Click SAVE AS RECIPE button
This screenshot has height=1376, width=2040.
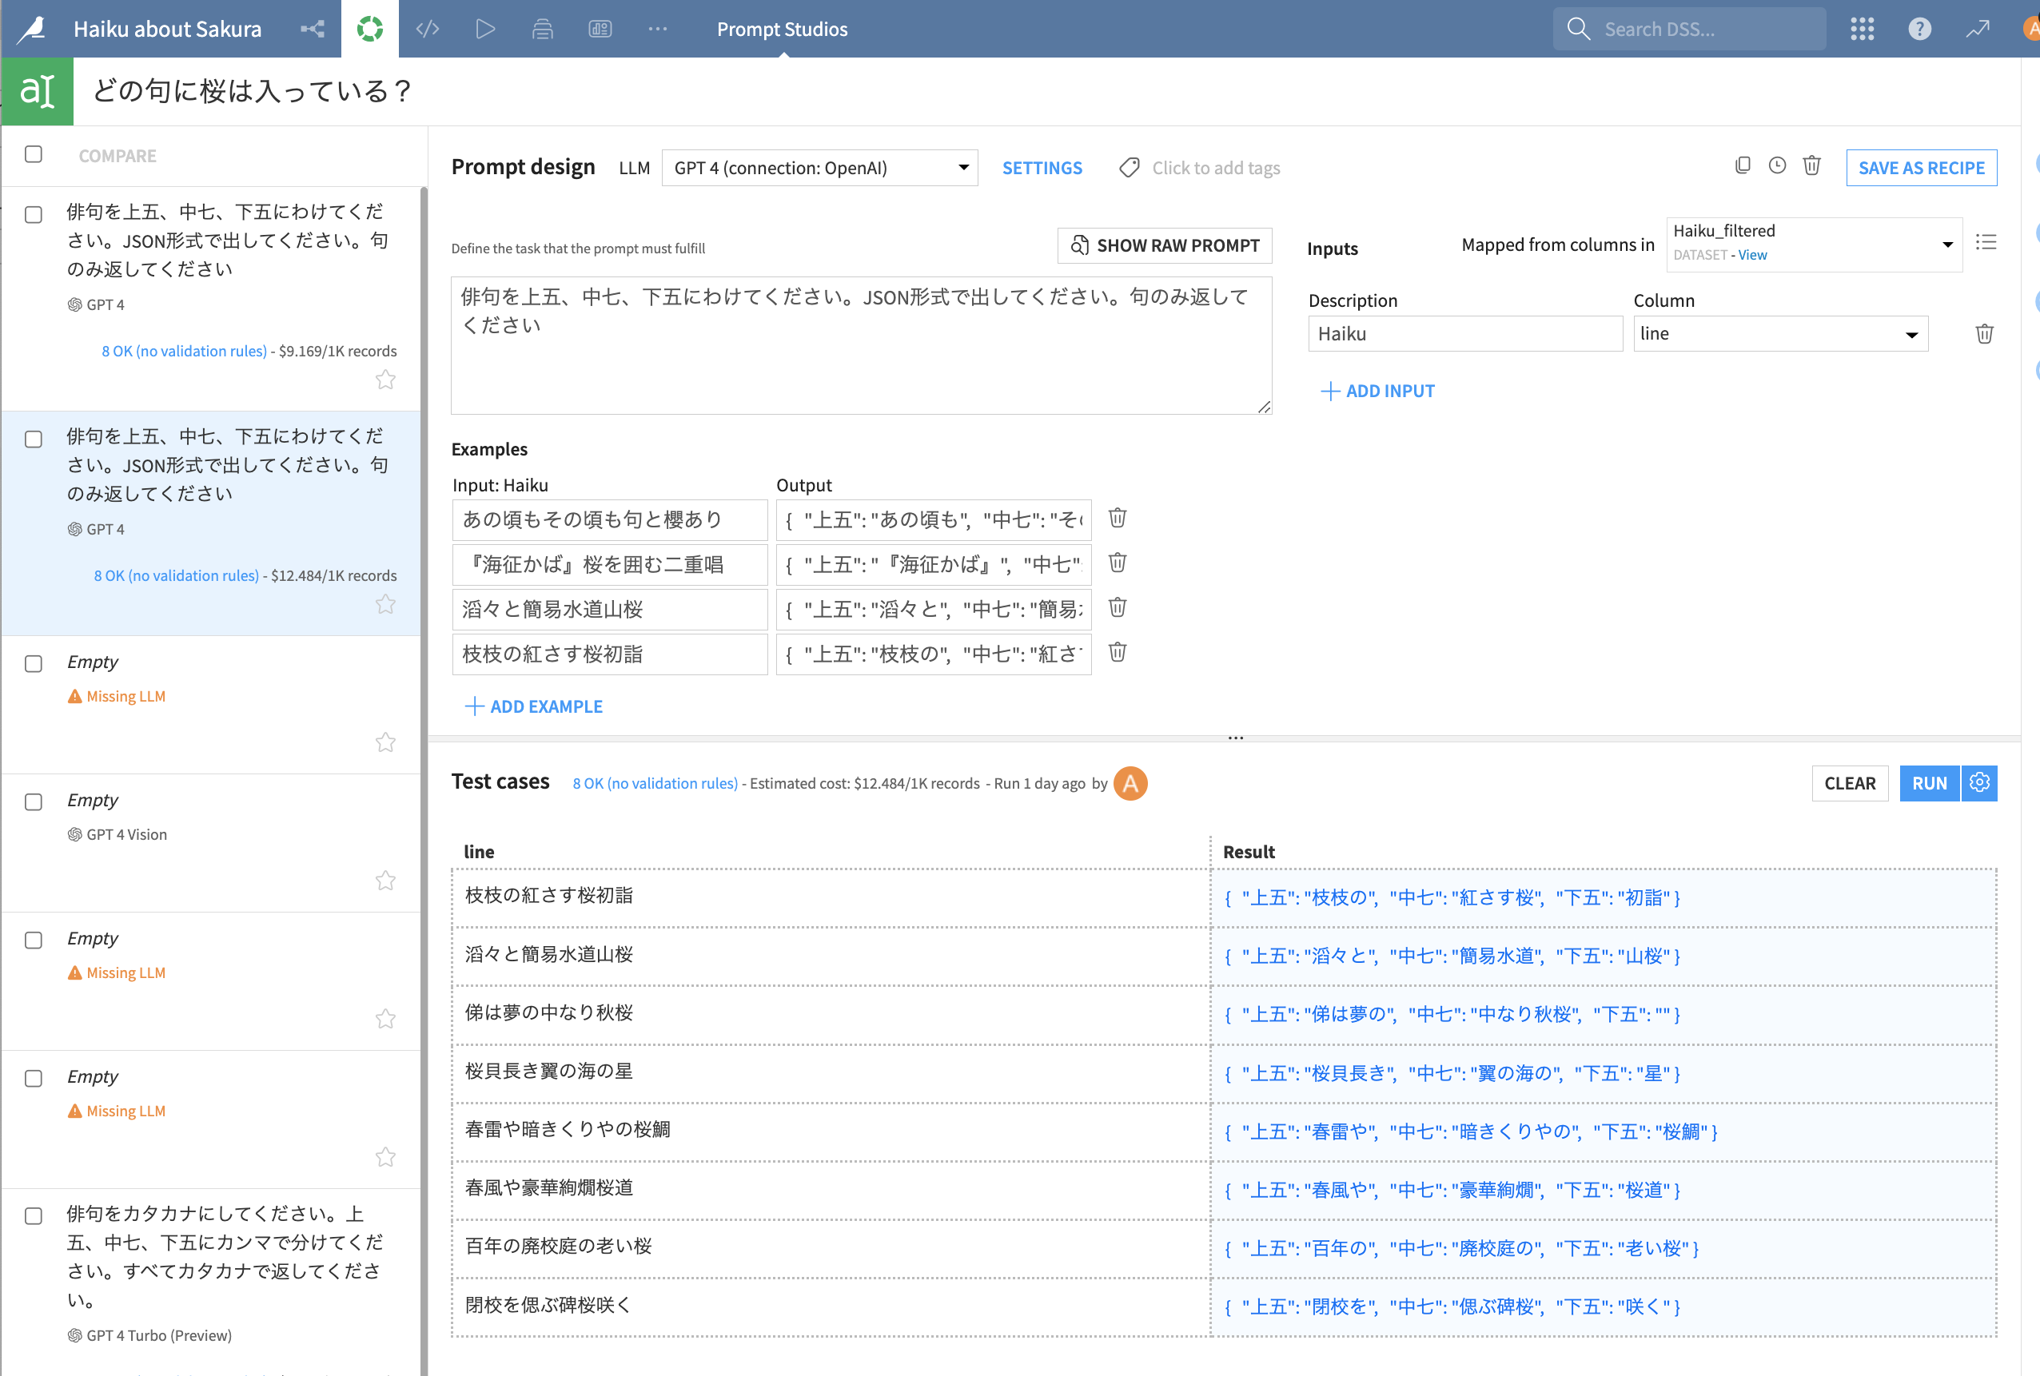(x=1921, y=168)
